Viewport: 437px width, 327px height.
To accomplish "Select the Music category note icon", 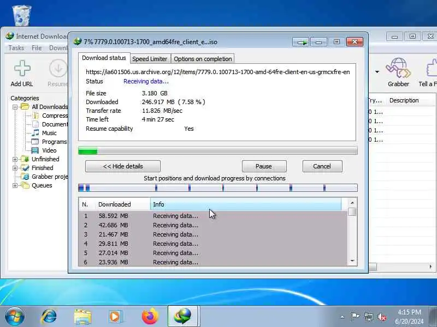I will coord(36,133).
